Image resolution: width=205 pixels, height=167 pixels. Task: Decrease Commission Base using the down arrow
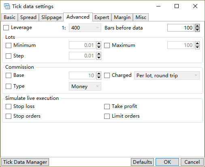pyautogui.click(x=99, y=77)
